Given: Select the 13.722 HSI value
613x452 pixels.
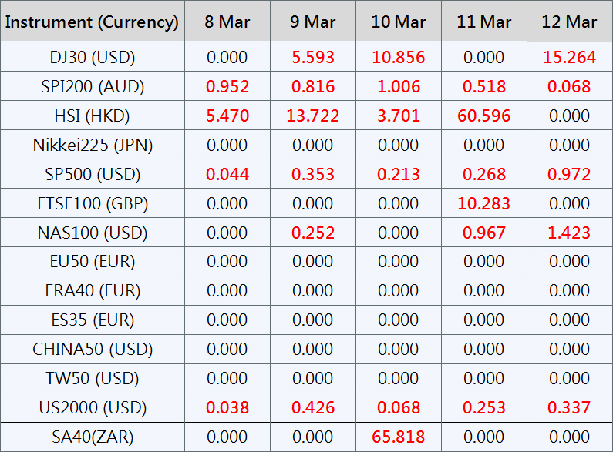Looking at the screenshot, I should pyautogui.click(x=313, y=116).
